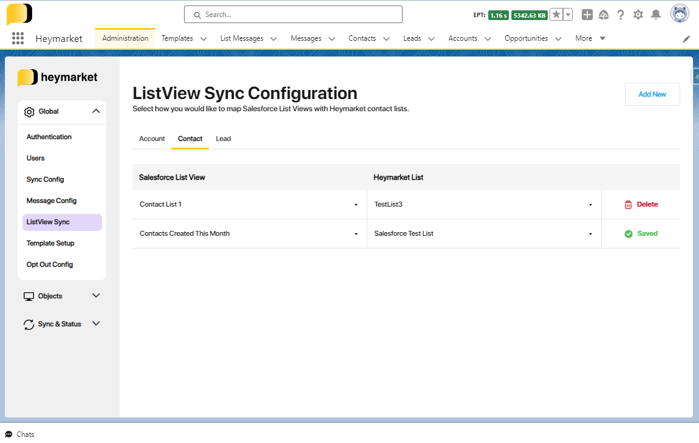Viewport: 699px width, 443px height.
Task: Open the Contacts nav tab
Action: point(363,38)
